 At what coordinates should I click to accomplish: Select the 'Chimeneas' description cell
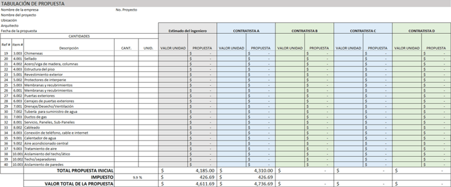pos(69,53)
